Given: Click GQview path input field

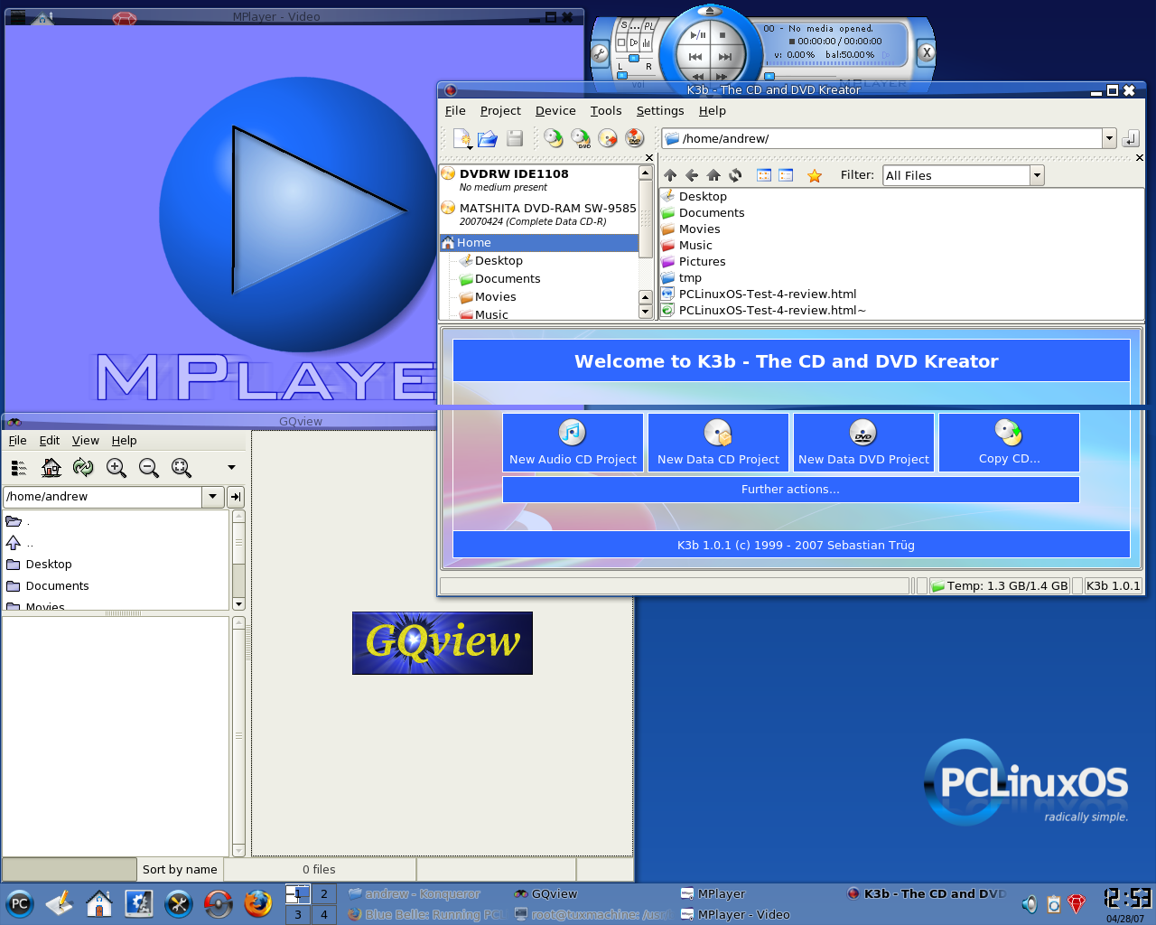Looking at the screenshot, I should [x=103, y=496].
